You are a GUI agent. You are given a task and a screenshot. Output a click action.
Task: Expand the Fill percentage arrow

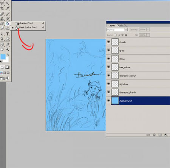148,35
